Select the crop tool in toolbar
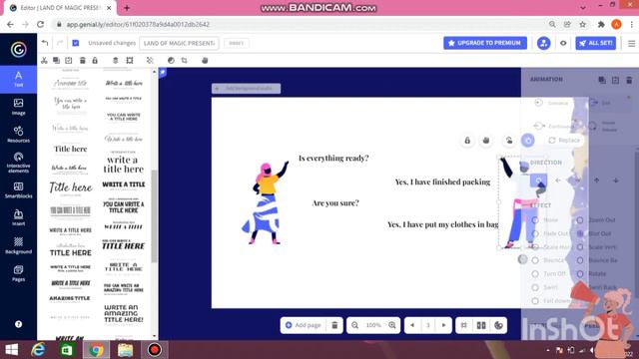Image resolution: width=639 pixels, height=359 pixels. click(184, 60)
